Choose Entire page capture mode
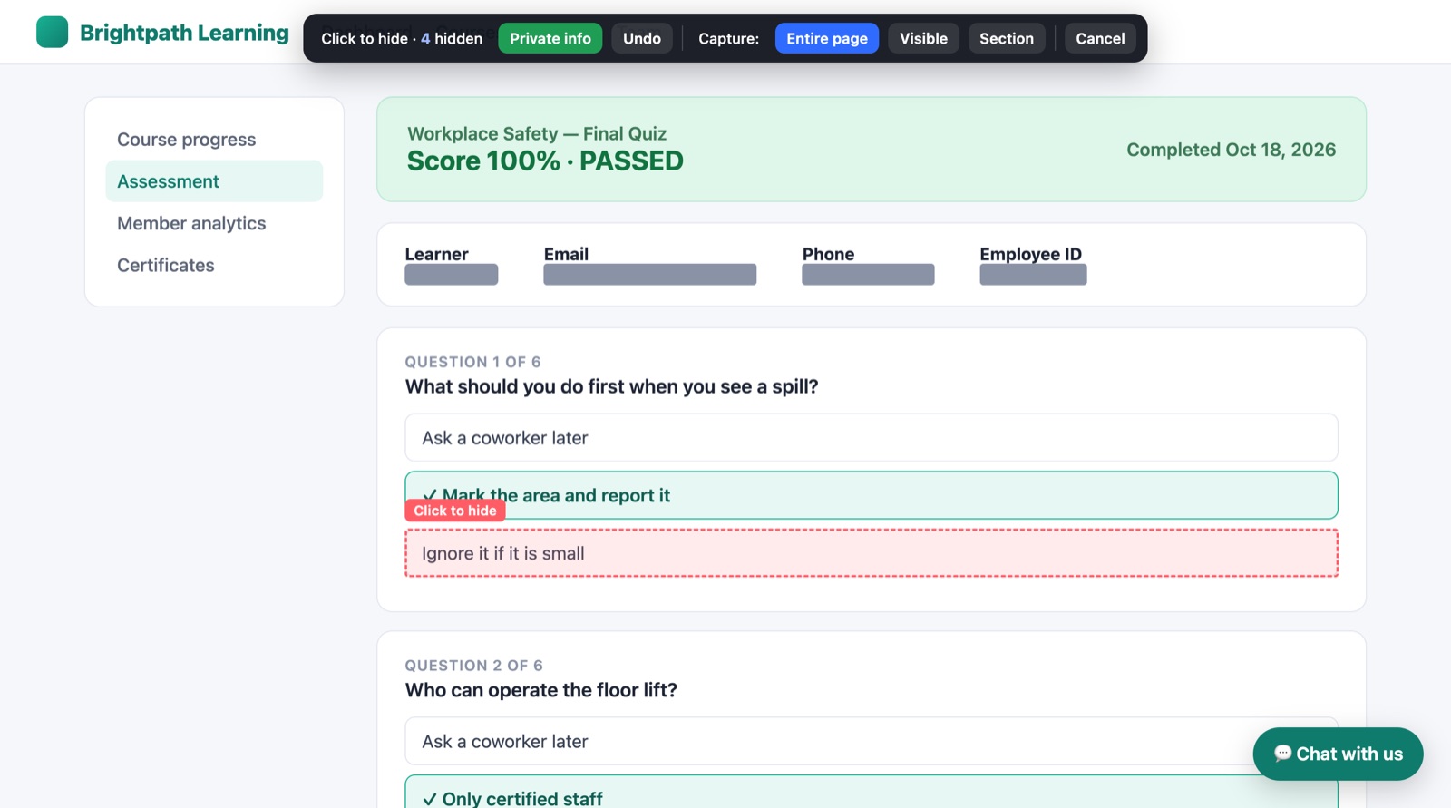This screenshot has height=808, width=1451. coord(827,38)
